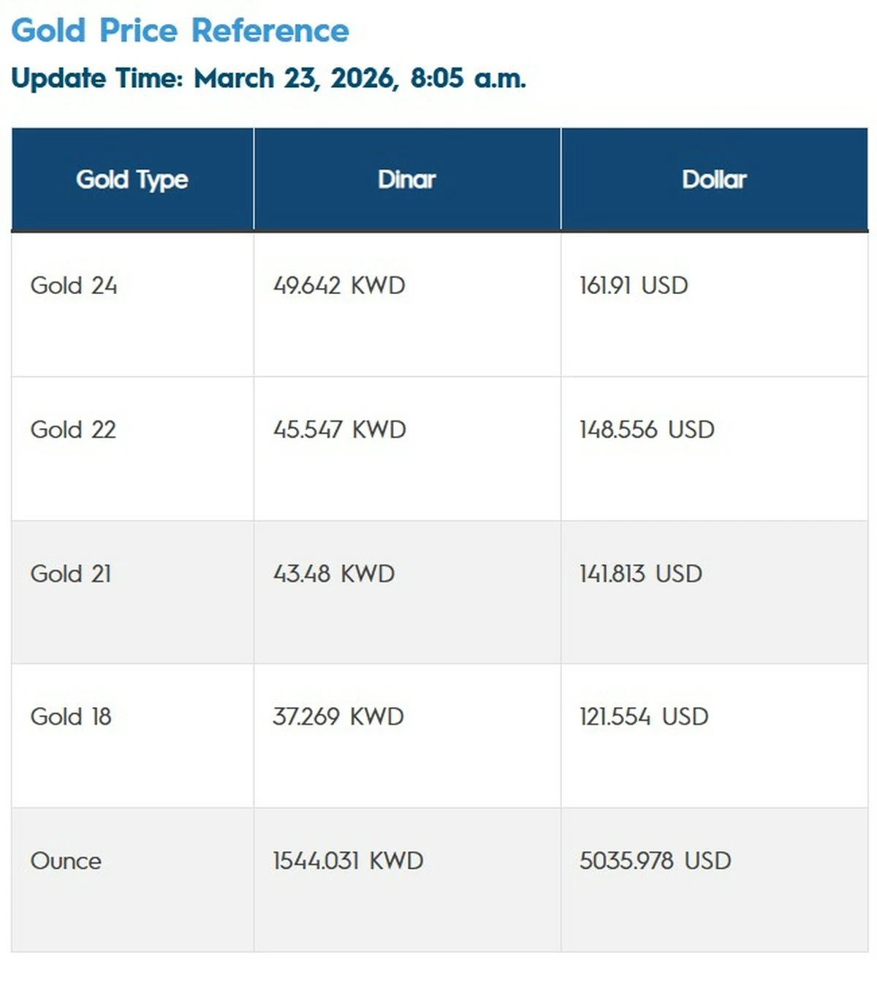Select the Dollar column header
Image resolution: width=877 pixels, height=985 pixels.
(714, 179)
